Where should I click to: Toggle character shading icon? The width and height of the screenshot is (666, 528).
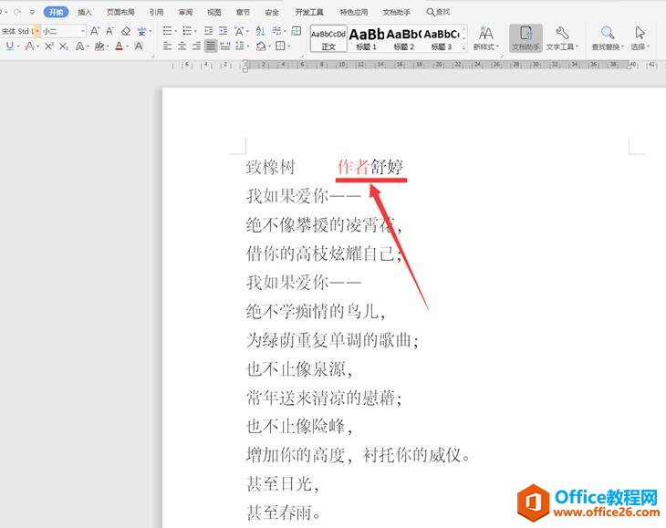coord(139,46)
